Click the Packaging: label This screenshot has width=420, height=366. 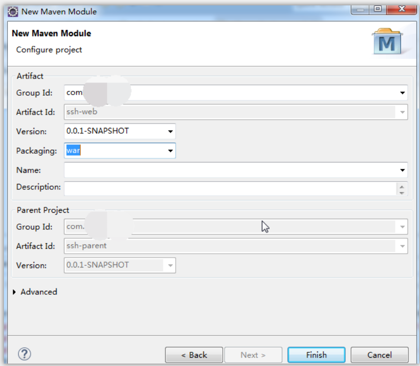[37, 151]
